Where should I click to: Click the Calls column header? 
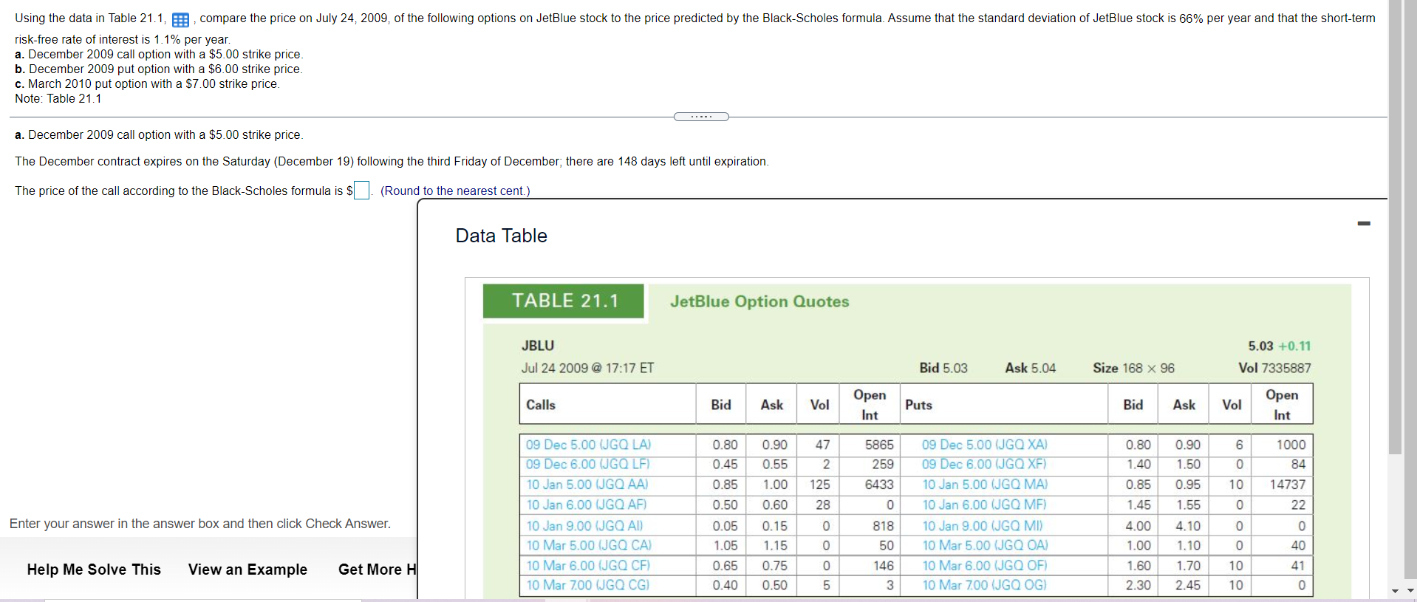[x=541, y=405]
